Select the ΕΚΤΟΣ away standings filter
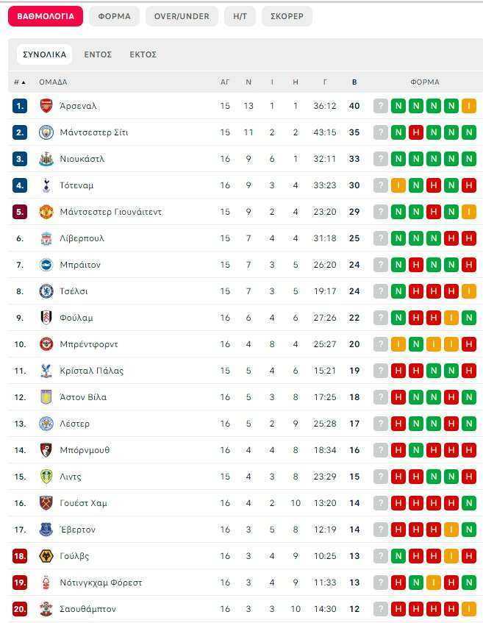Image resolution: width=483 pixels, height=623 pixels. click(143, 54)
